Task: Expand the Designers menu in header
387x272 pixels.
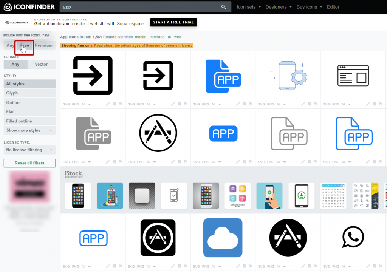Action: [279, 7]
